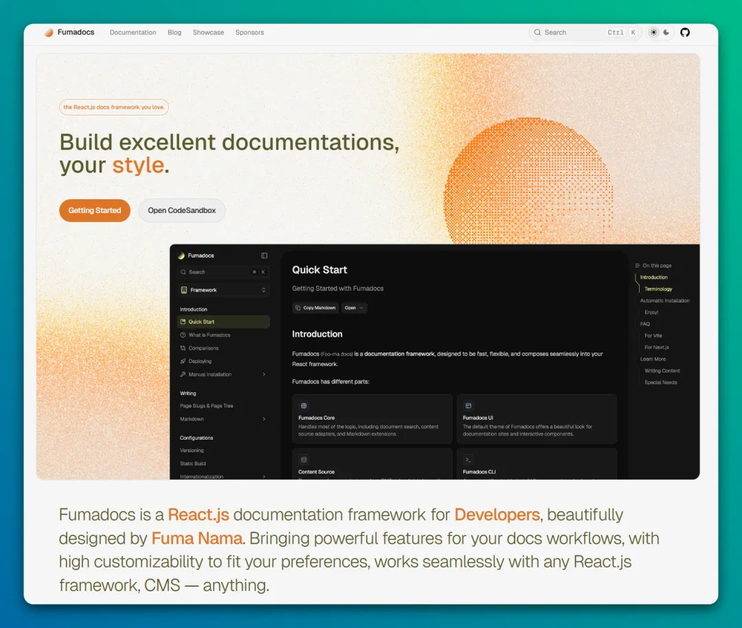
Task: Collapse sidebar panel icon in preview
Action: 265,256
